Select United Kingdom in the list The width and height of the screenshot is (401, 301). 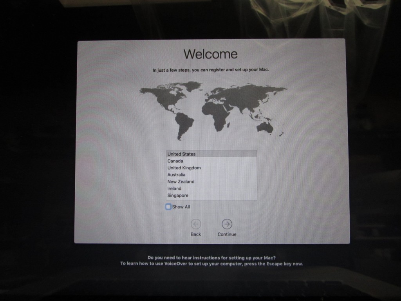point(184,168)
